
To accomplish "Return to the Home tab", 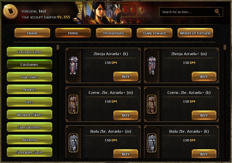I will (x=32, y=33).
